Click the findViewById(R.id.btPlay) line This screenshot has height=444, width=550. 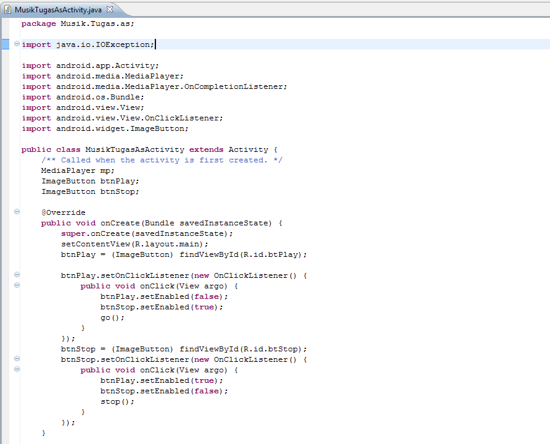coord(184,254)
